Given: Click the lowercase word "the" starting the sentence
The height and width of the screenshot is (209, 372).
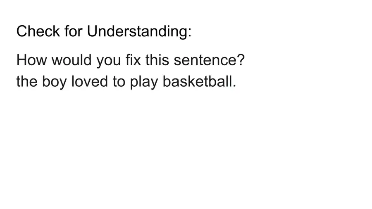Looking at the screenshot, I should coord(27,81).
